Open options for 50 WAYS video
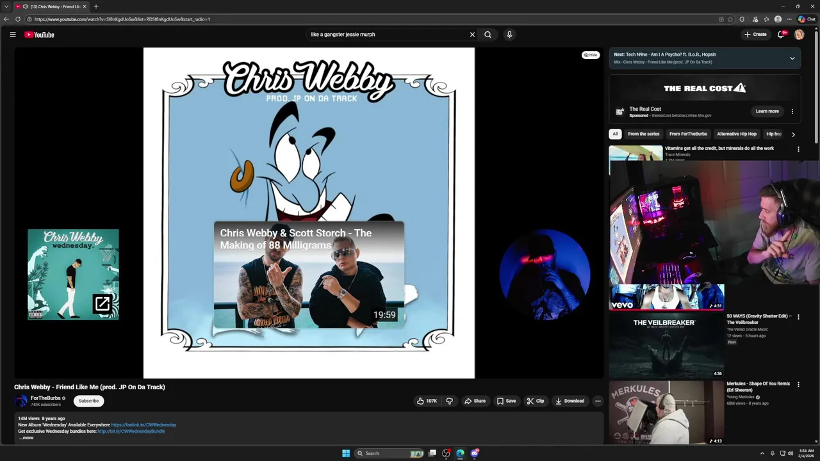Image resolution: width=820 pixels, height=461 pixels. click(798, 317)
